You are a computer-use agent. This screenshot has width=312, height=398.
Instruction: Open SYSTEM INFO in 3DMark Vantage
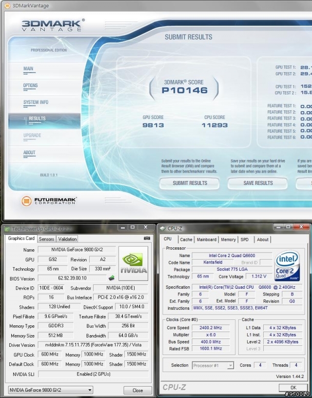(36, 102)
